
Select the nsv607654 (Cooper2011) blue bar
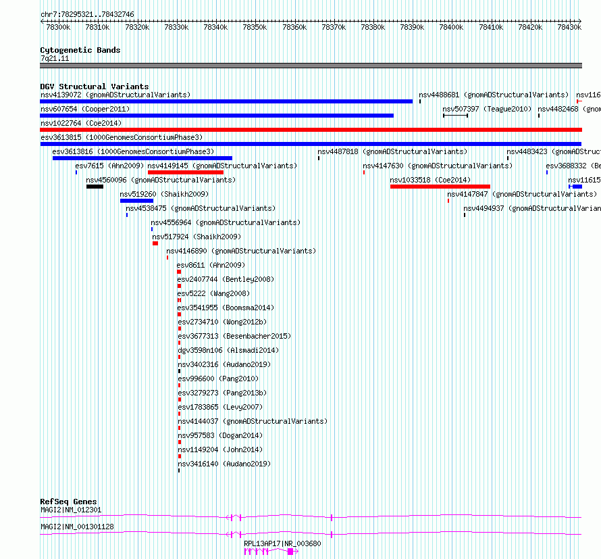click(217, 116)
